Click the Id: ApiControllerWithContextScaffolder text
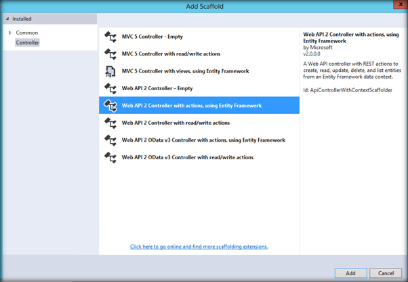The width and height of the screenshot is (408, 282). 348,90
